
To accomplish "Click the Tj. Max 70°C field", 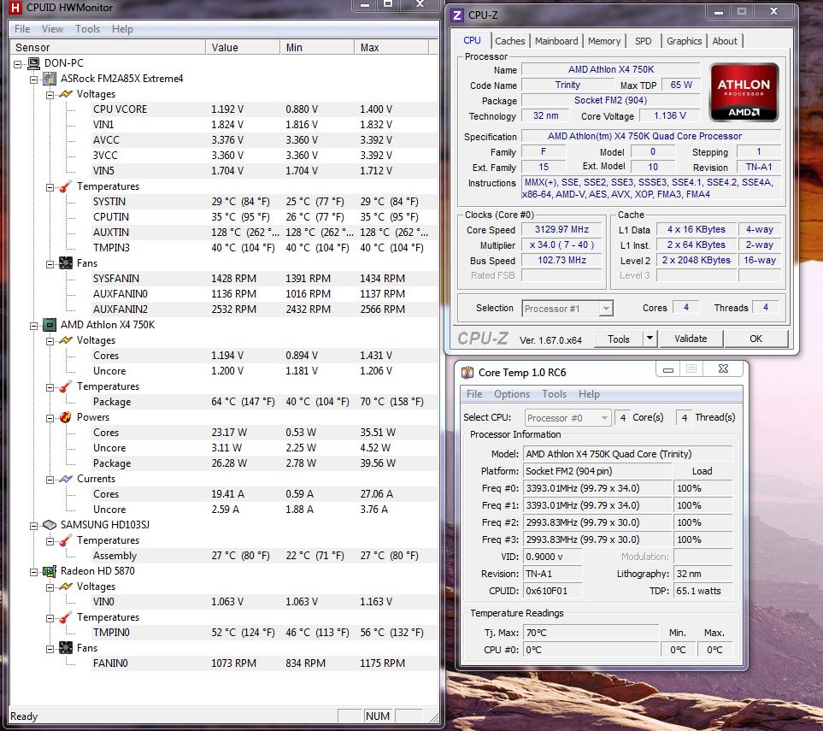I will pos(591,633).
